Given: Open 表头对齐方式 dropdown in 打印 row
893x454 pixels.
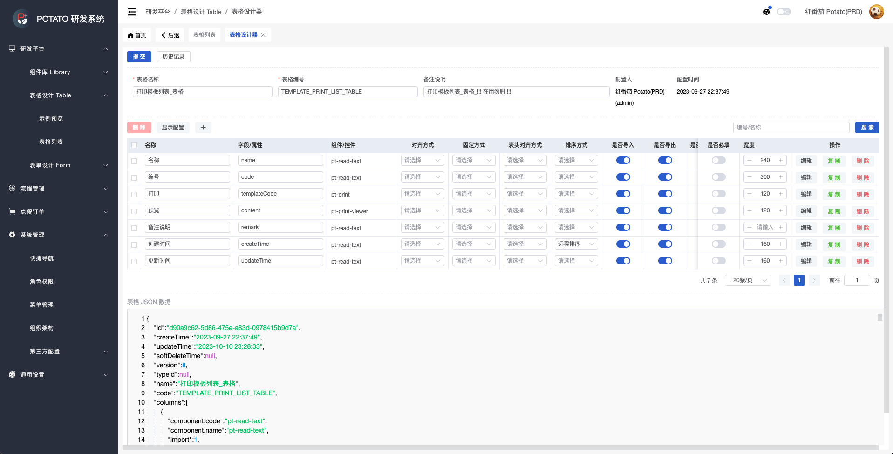Looking at the screenshot, I should point(525,194).
